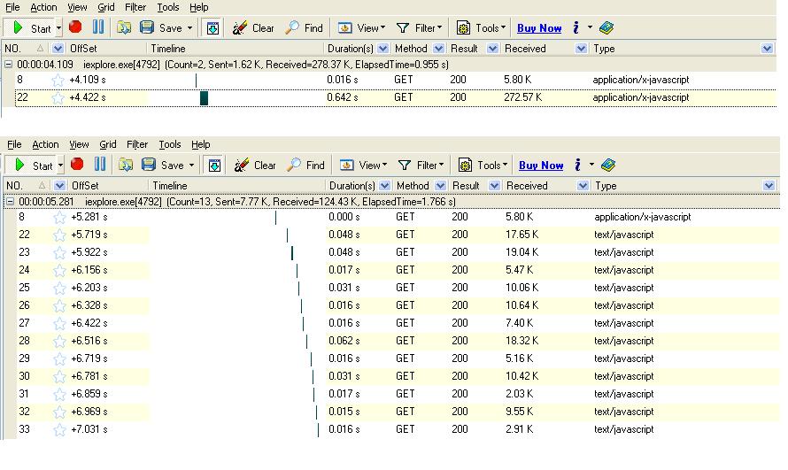The width and height of the screenshot is (788, 470).
Task: Open the Grid menu in upper menu bar
Action: point(106,7)
